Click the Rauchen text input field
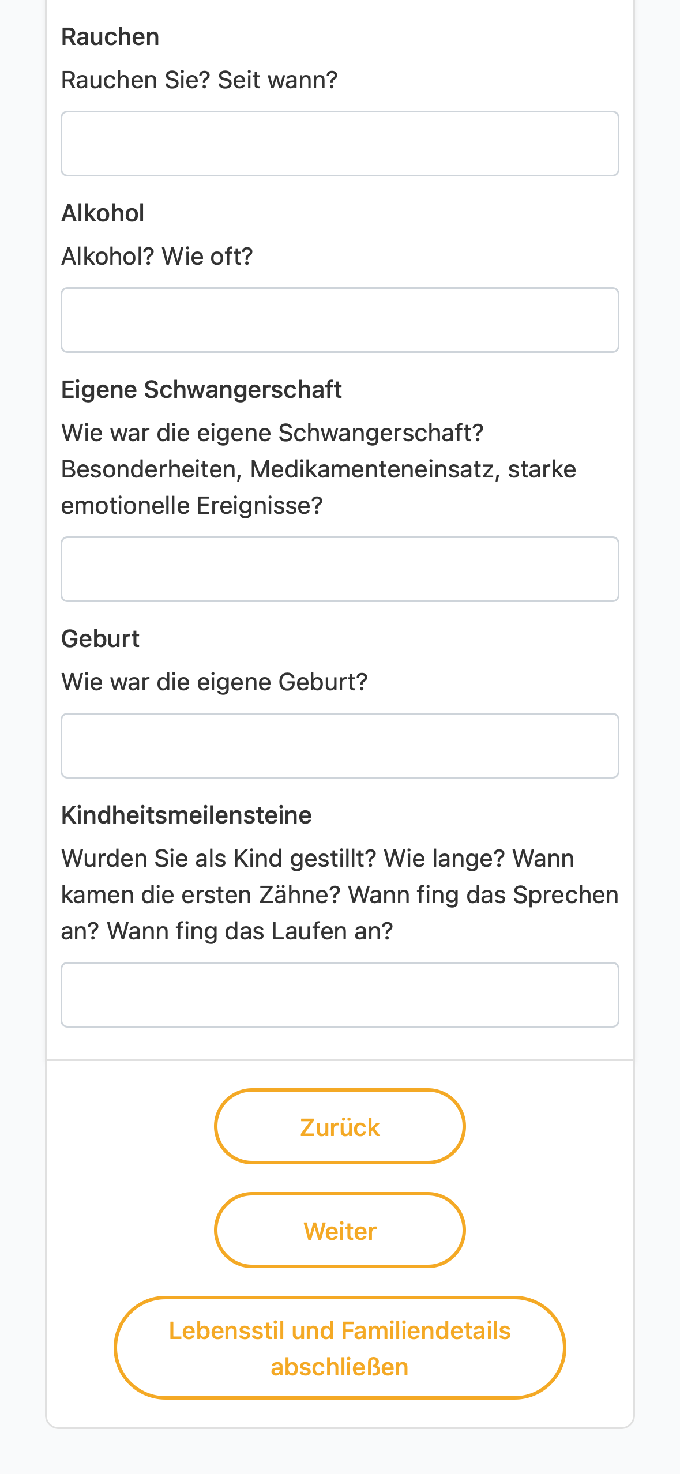Viewport: 680px width, 1474px height. click(340, 144)
